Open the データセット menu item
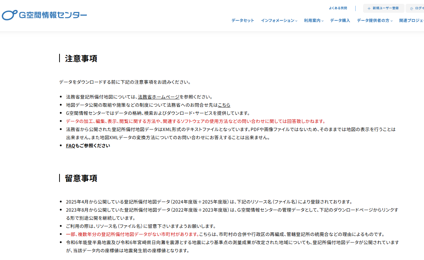 (x=243, y=20)
